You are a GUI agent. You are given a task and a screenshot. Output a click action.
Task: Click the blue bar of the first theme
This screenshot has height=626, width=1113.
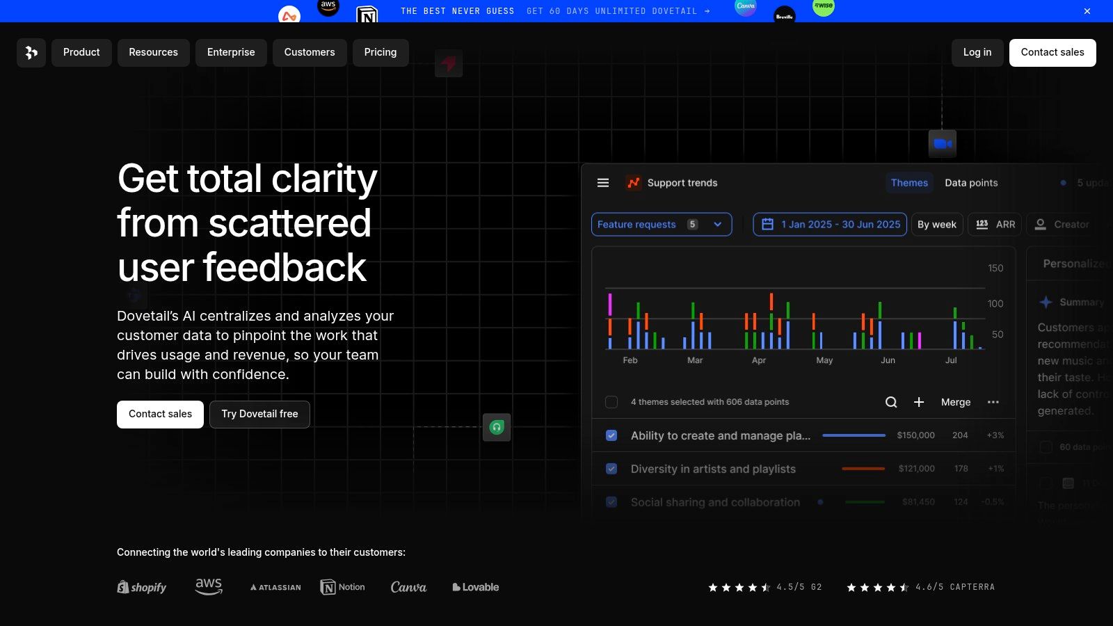pyautogui.click(x=854, y=435)
